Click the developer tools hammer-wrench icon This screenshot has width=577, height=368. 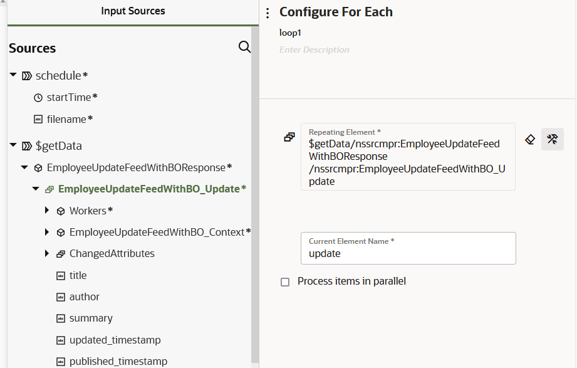coord(553,139)
